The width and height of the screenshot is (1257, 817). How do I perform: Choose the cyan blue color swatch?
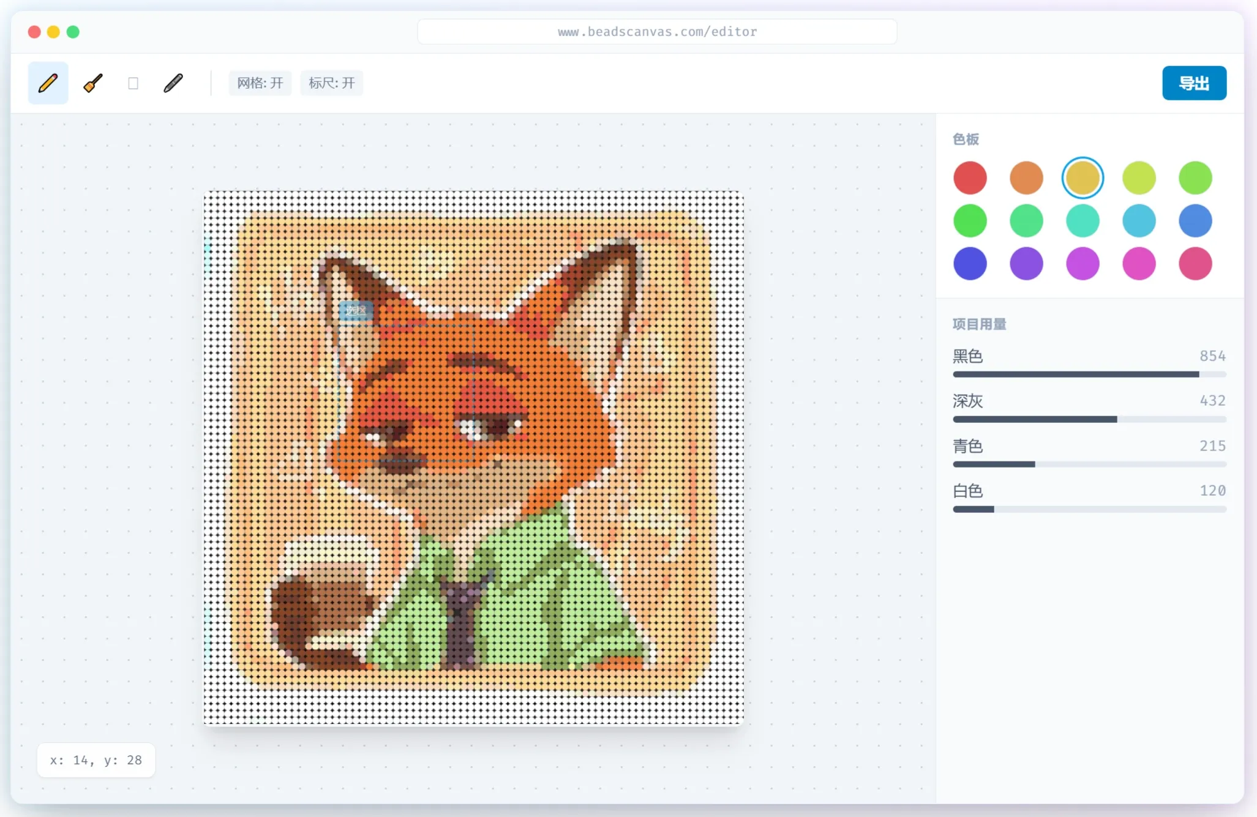[1139, 221]
